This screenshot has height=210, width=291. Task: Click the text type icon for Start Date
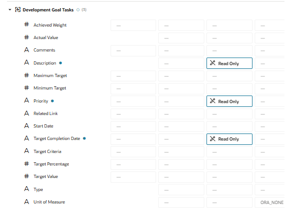click(x=27, y=126)
